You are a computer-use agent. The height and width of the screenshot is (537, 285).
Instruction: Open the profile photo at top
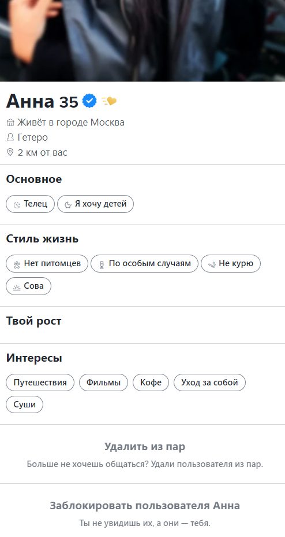pyautogui.click(x=142, y=41)
